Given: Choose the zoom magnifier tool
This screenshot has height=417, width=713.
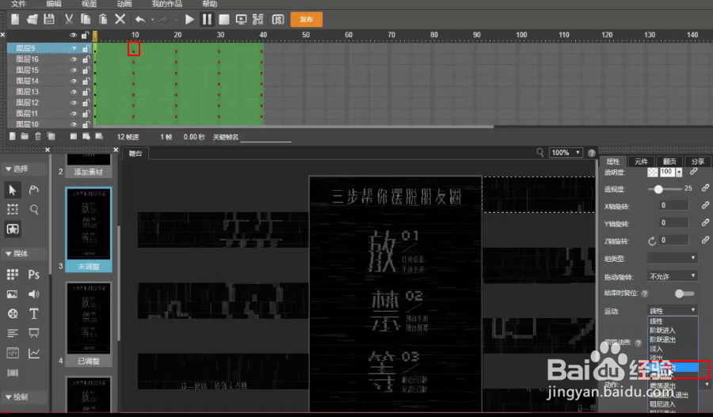Looking at the screenshot, I should [x=33, y=210].
